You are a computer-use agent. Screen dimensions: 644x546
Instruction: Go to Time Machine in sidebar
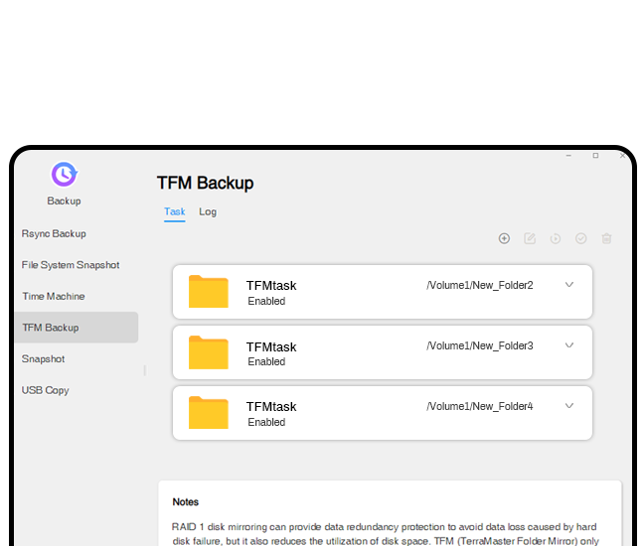click(x=54, y=296)
